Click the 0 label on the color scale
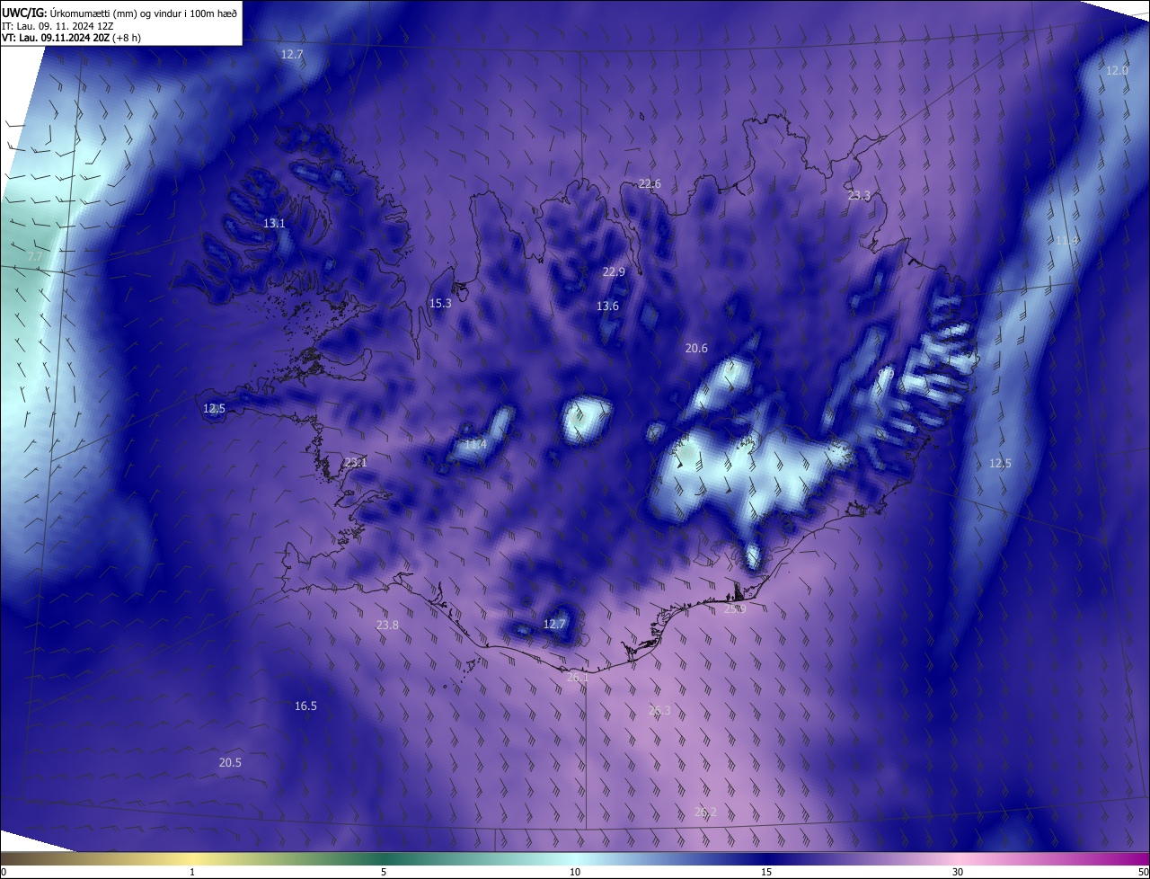1150x879 pixels. pos(4,872)
